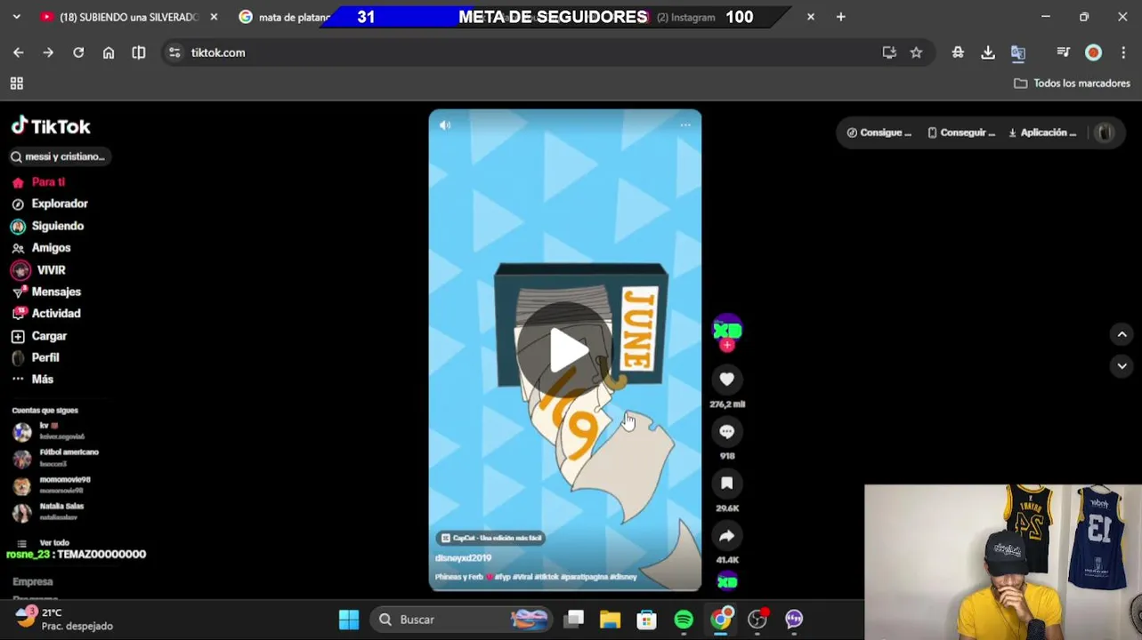Open TikTok logo home link

[x=51, y=126]
